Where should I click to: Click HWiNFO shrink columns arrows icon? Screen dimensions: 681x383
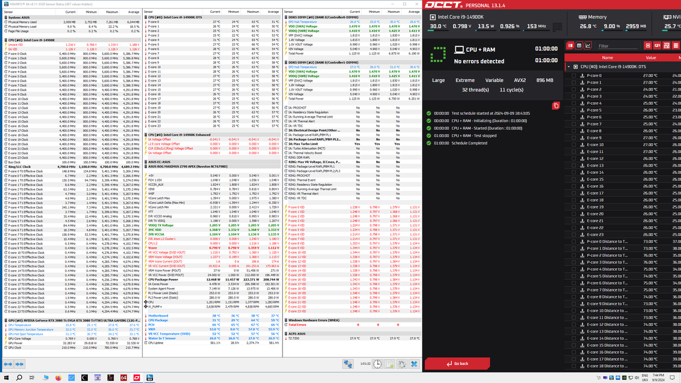20,364
